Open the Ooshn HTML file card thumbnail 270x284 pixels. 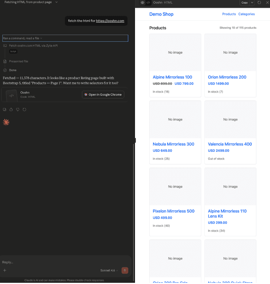click(x=11, y=95)
